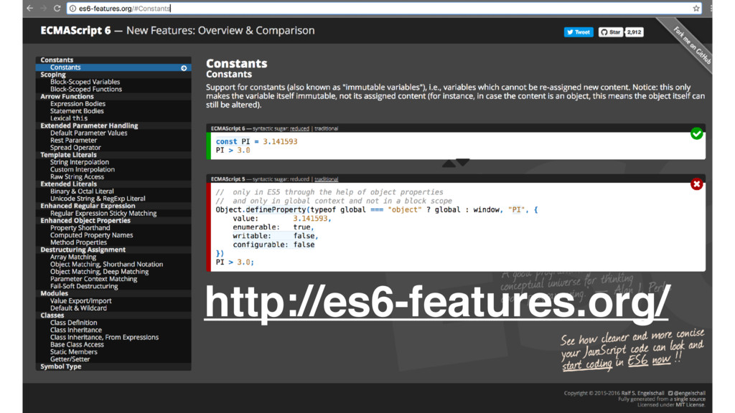Open Unicode String & RegExp Literal
This screenshot has height=413, width=735.
click(x=98, y=199)
